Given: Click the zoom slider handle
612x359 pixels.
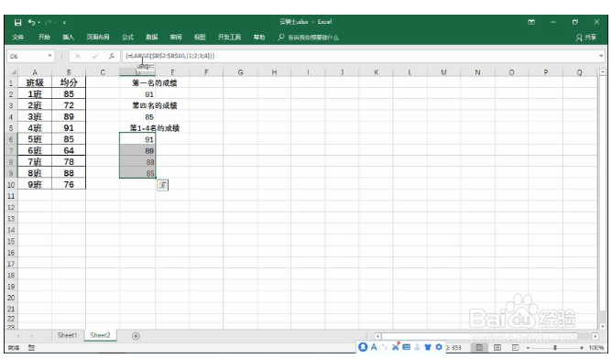Looking at the screenshot, I should coord(554,347).
